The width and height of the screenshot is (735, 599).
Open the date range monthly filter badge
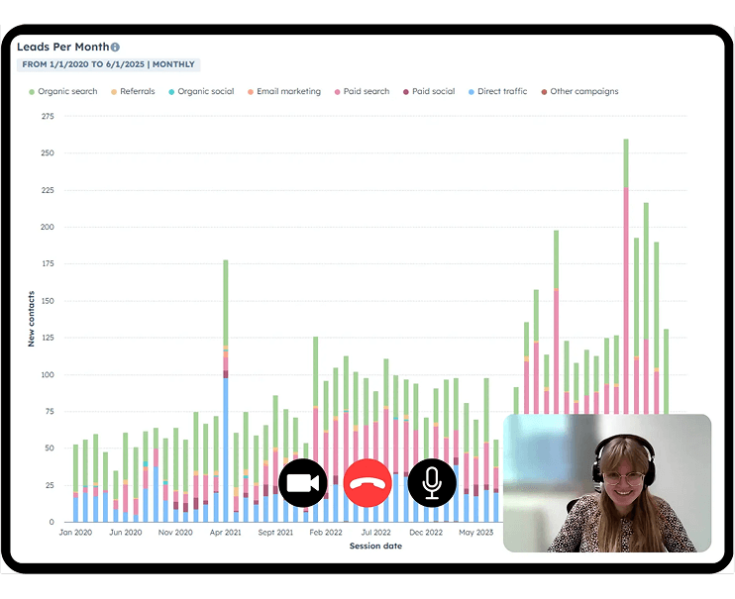(x=109, y=64)
